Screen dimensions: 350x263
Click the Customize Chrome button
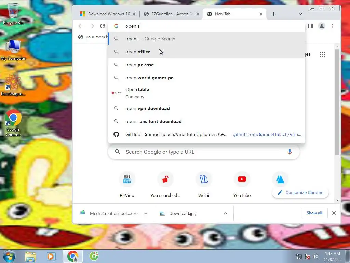(300, 192)
